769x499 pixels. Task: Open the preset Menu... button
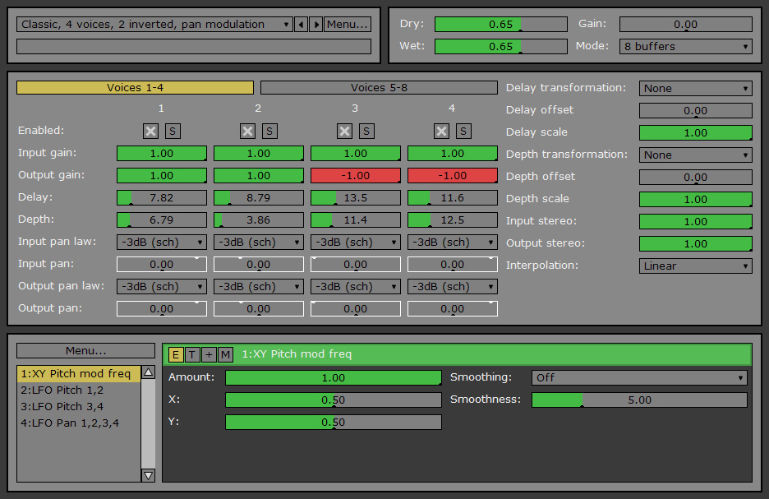click(x=348, y=24)
